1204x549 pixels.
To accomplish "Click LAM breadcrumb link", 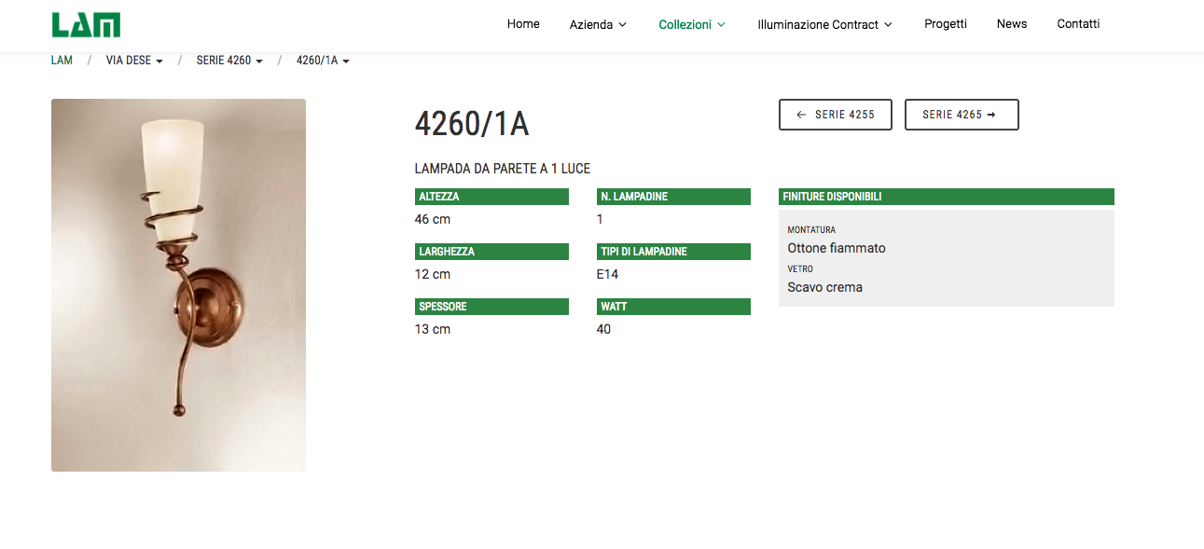I will 62,61.
